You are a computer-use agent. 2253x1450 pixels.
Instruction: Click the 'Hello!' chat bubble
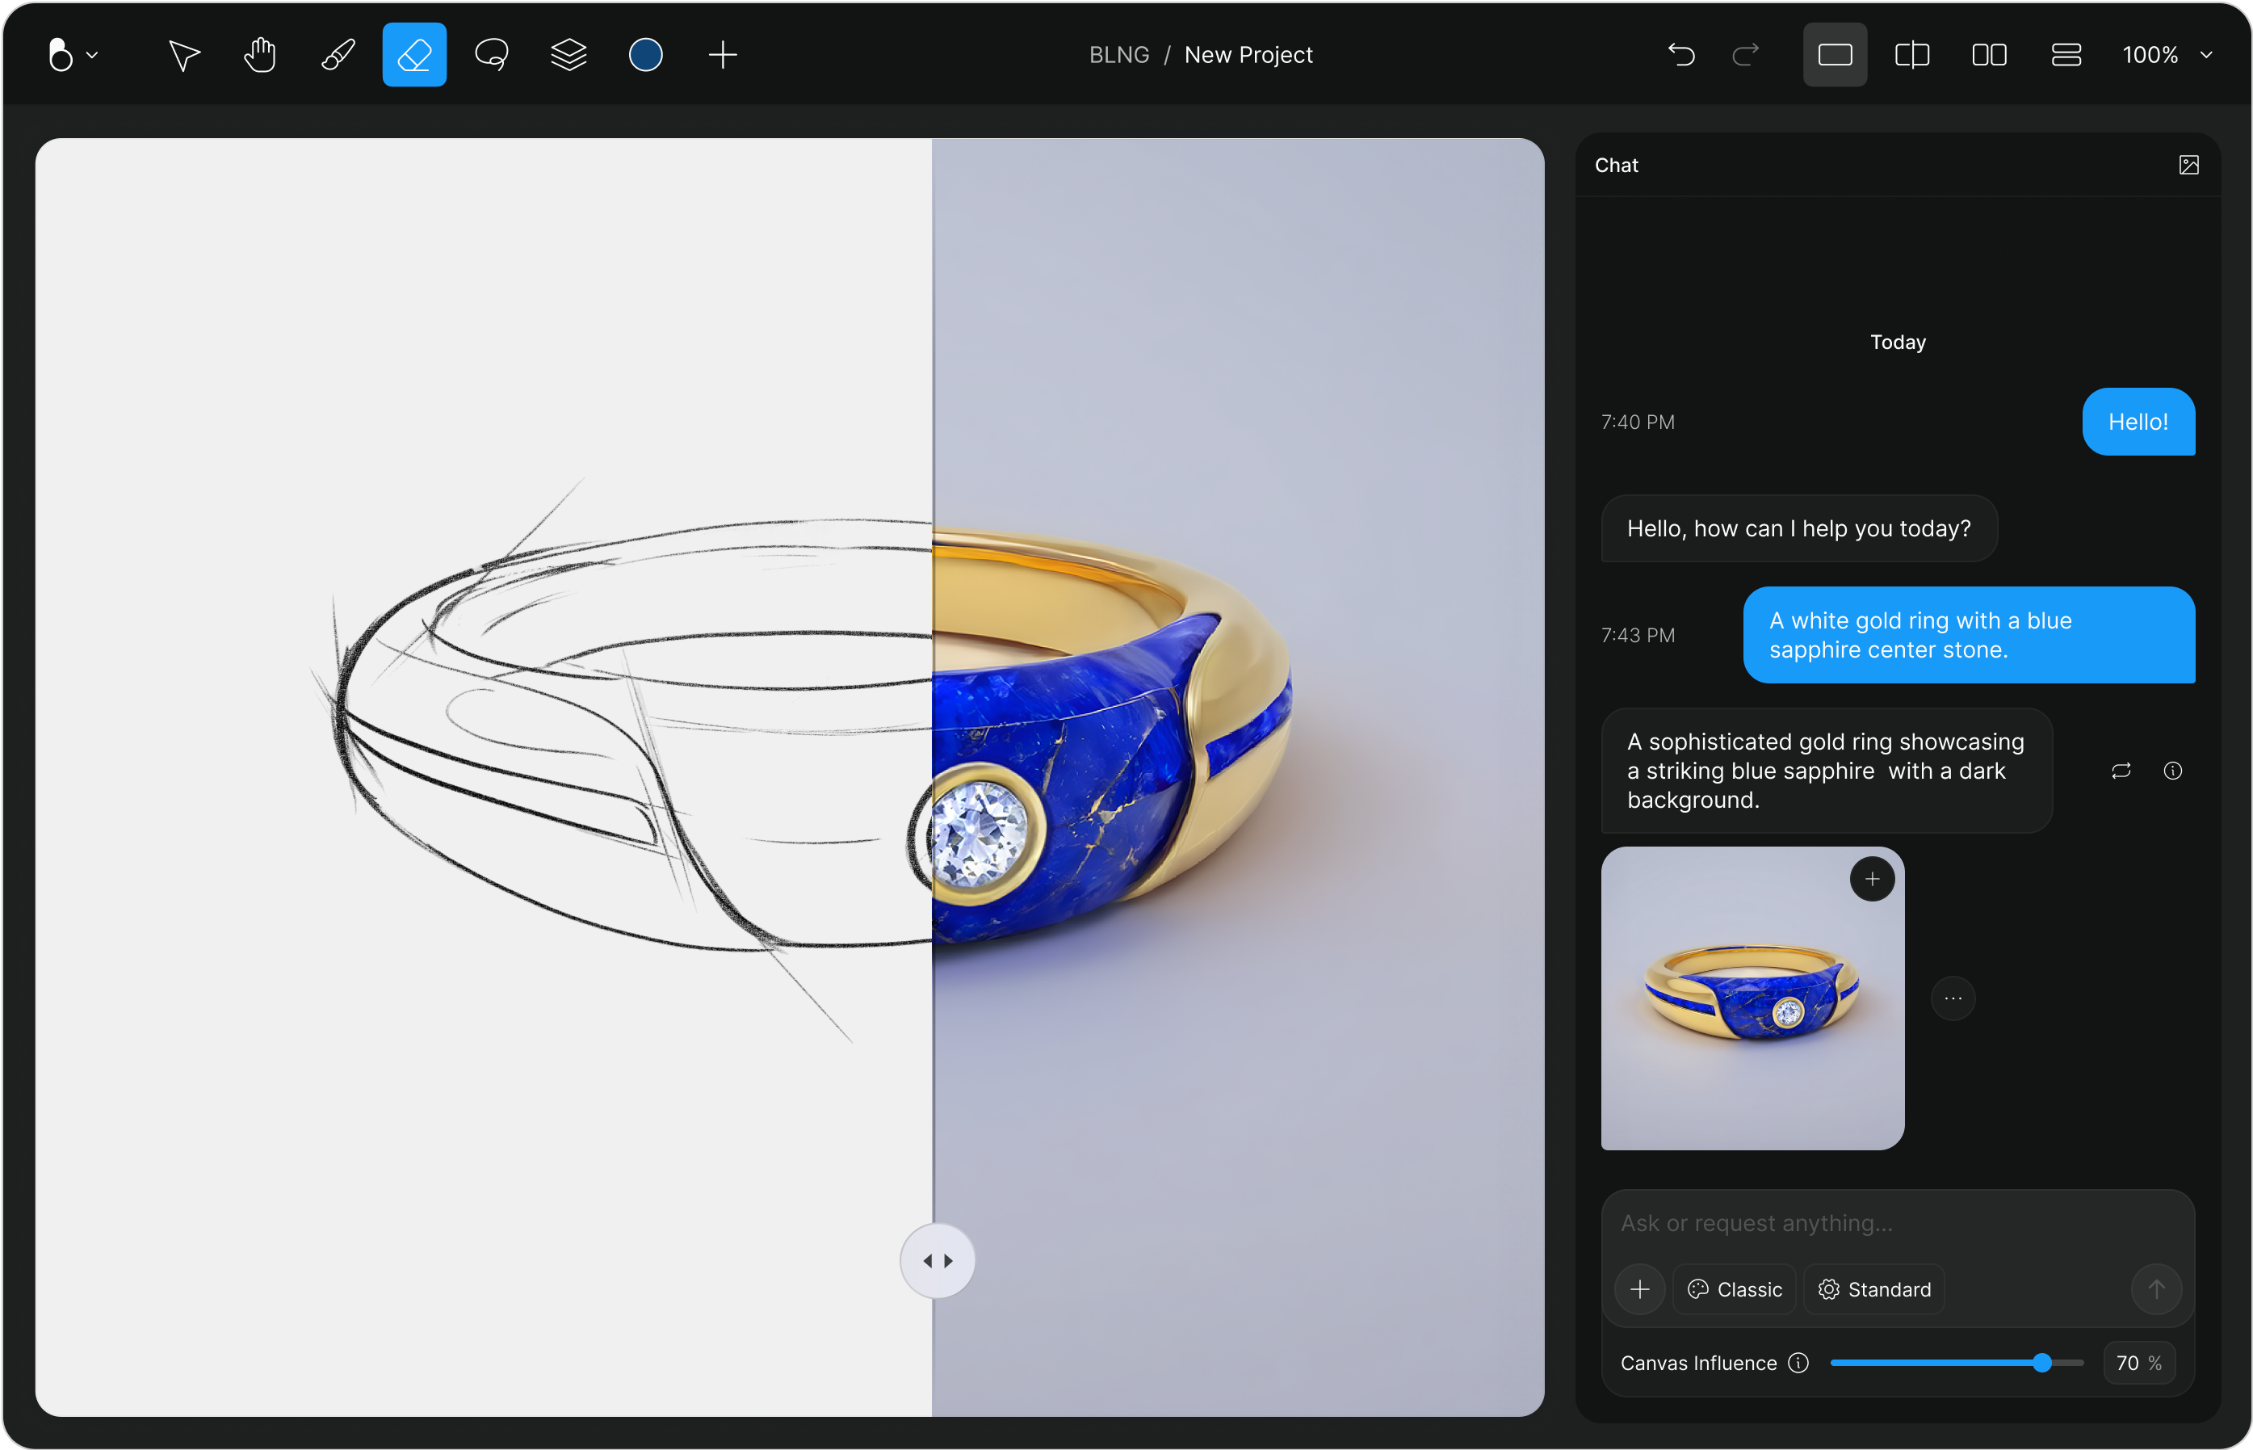(2138, 422)
